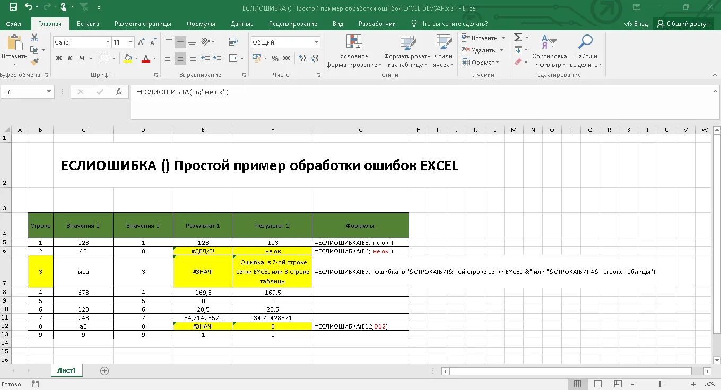Toggle bold (Ж) formatting

(x=59, y=58)
